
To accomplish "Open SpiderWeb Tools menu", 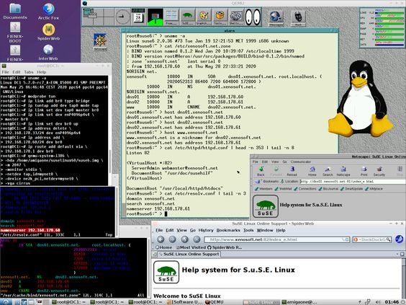I will pyautogui.click(x=248, y=230).
